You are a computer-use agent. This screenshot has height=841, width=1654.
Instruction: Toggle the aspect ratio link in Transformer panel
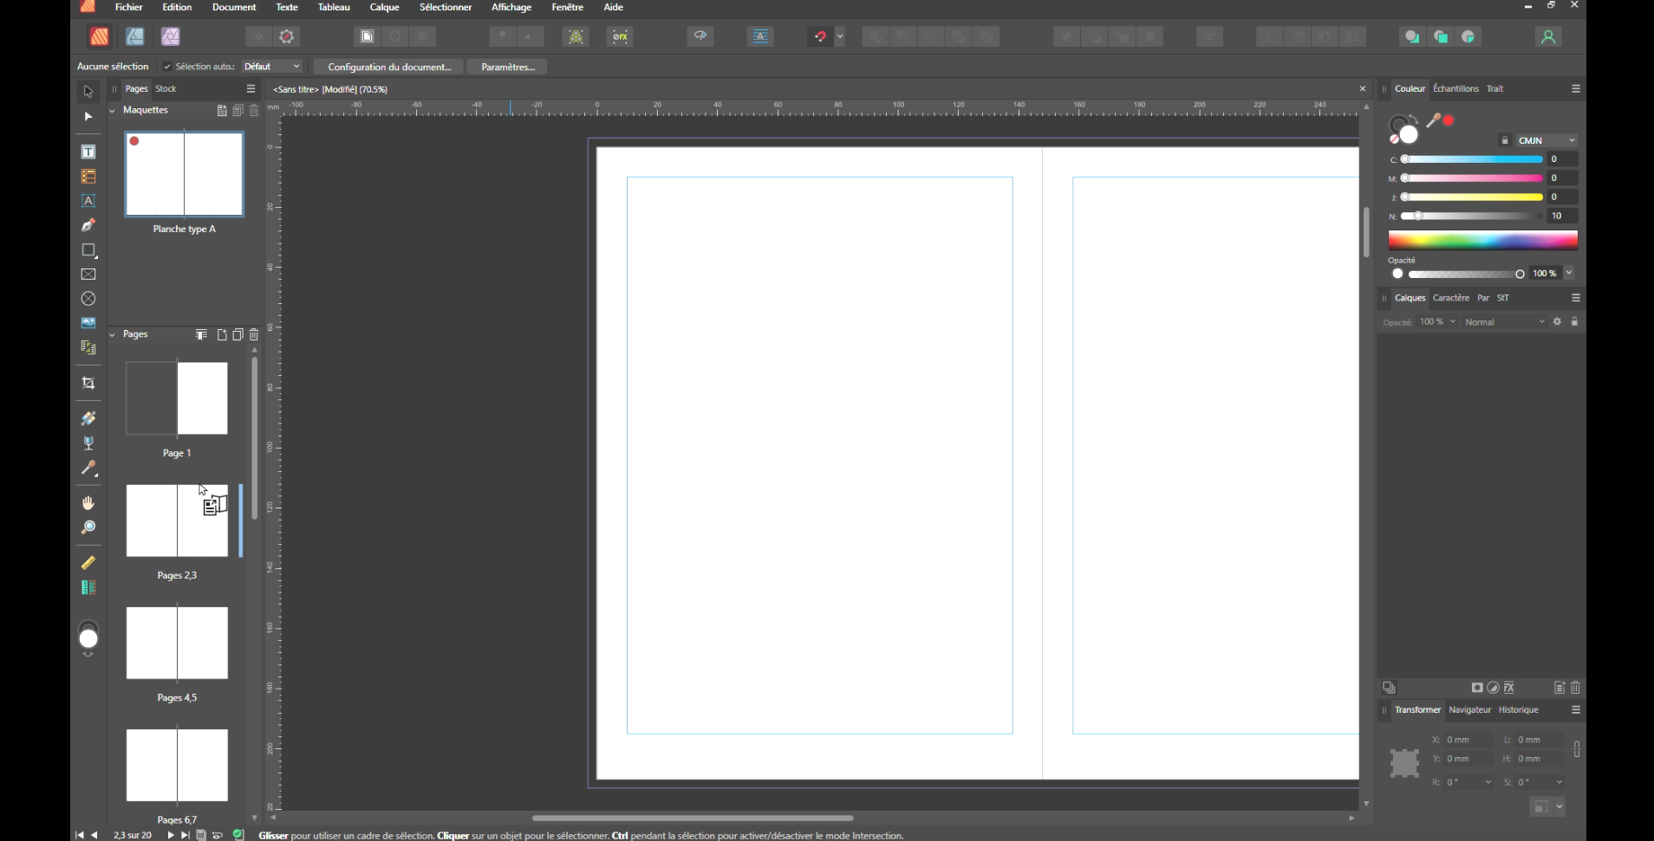1576,749
